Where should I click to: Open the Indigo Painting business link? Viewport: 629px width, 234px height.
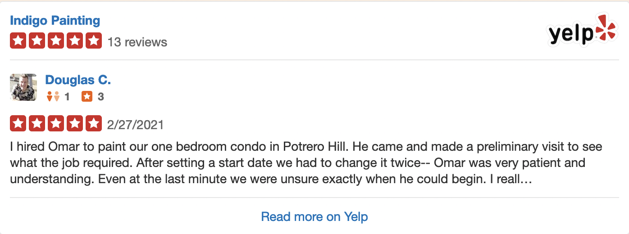point(55,21)
